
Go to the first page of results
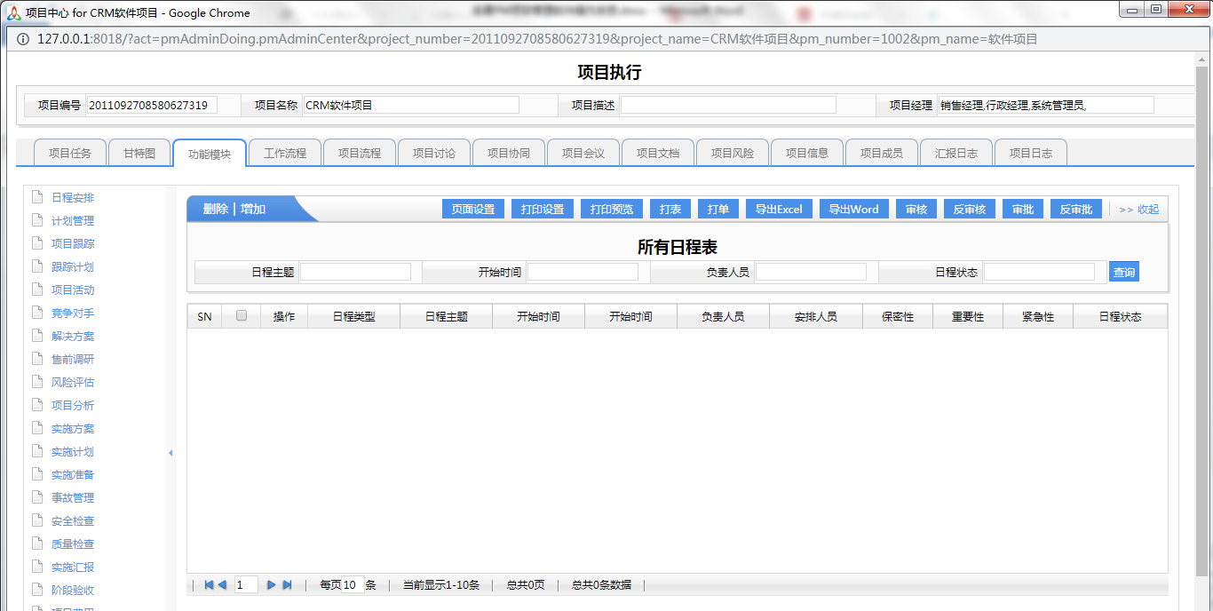point(209,585)
